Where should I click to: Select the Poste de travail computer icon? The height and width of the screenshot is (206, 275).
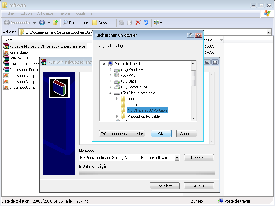tap(110, 64)
